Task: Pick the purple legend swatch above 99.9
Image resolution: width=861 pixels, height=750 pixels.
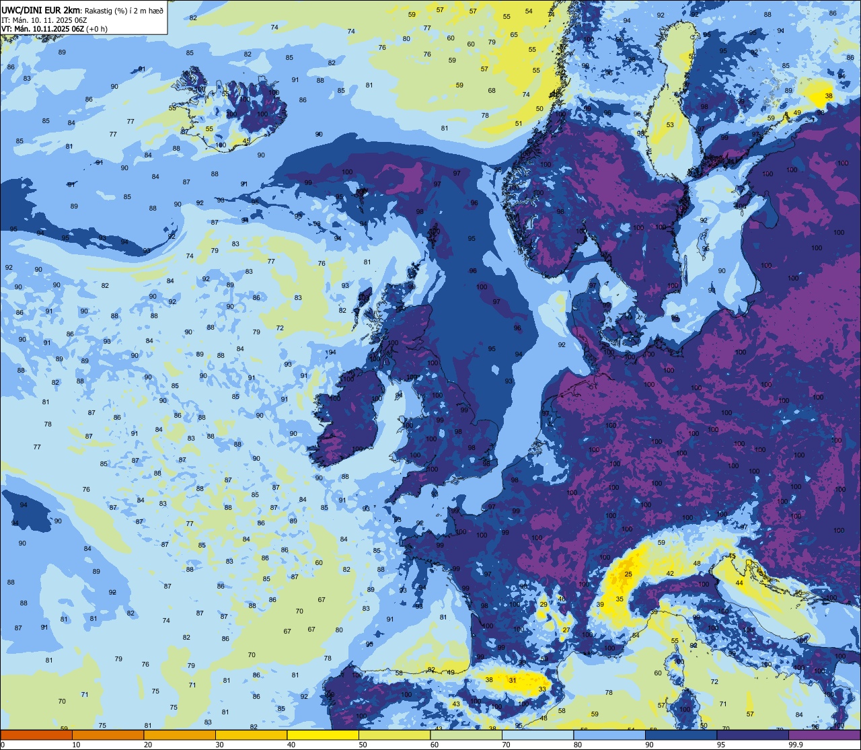Action: coord(824,735)
